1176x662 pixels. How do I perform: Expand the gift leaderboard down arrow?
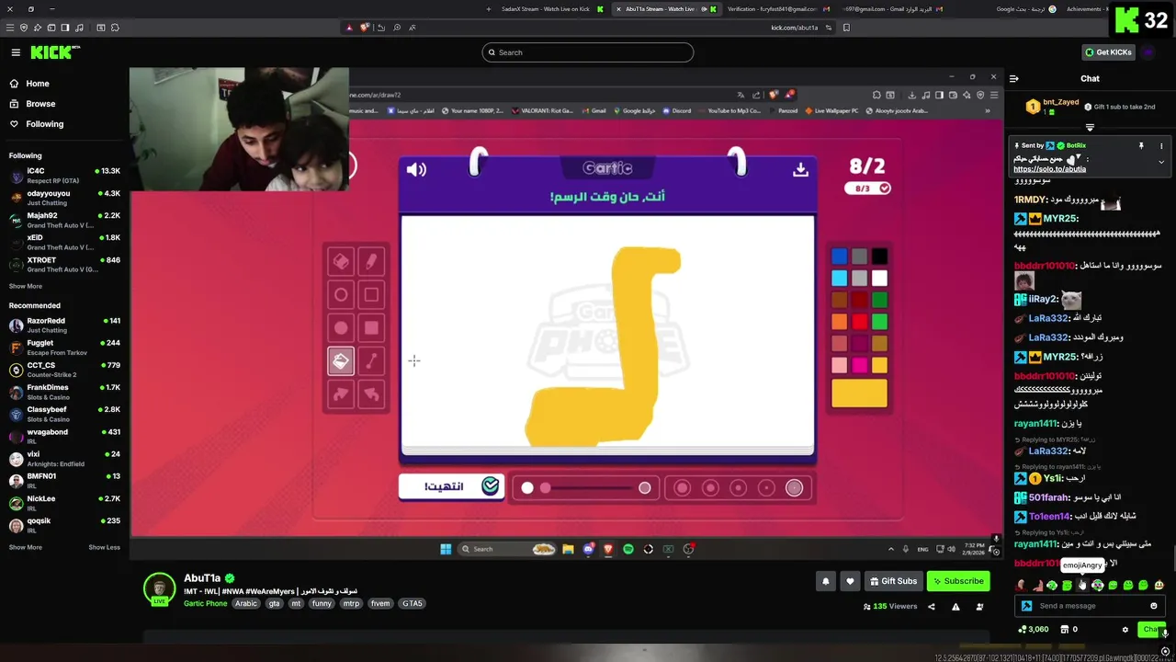click(x=1090, y=127)
